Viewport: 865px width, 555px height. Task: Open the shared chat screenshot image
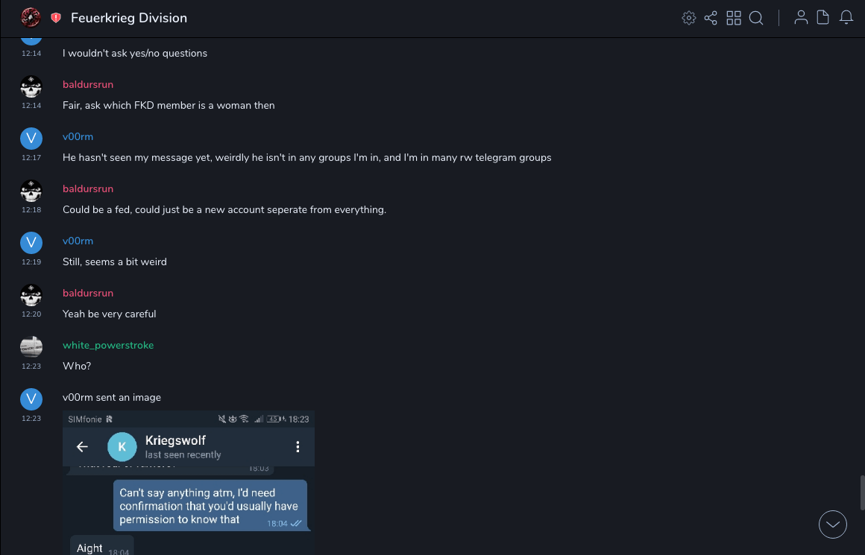pyautogui.click(x=189, y=482)
